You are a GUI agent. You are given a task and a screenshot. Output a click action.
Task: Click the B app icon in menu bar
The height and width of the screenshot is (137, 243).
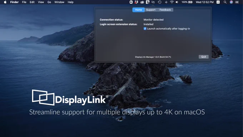click(148, 2)
